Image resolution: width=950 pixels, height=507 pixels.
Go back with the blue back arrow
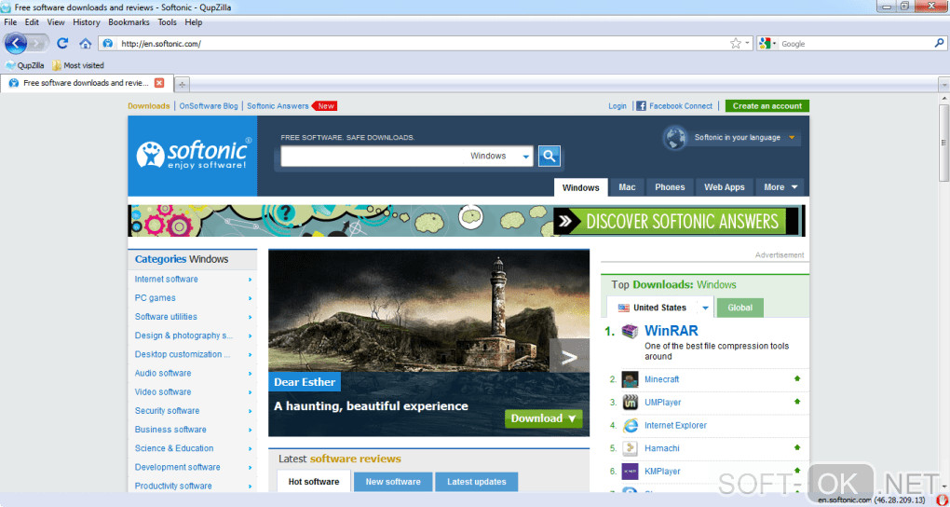point(16,43)
